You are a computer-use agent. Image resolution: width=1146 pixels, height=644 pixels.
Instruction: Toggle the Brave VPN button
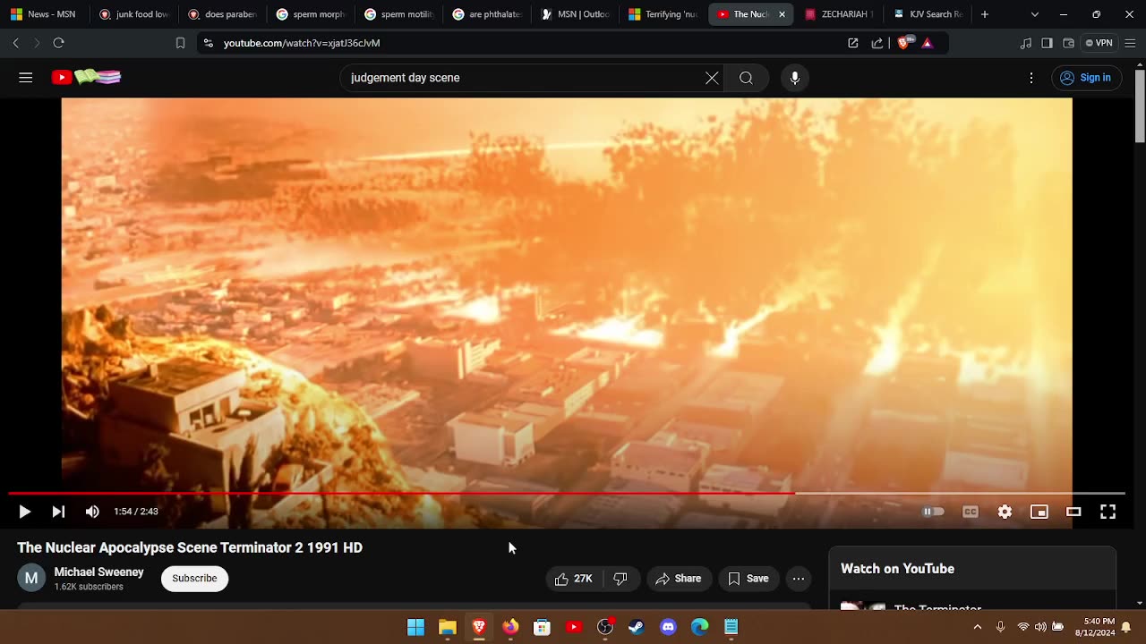coord(1099,43)
